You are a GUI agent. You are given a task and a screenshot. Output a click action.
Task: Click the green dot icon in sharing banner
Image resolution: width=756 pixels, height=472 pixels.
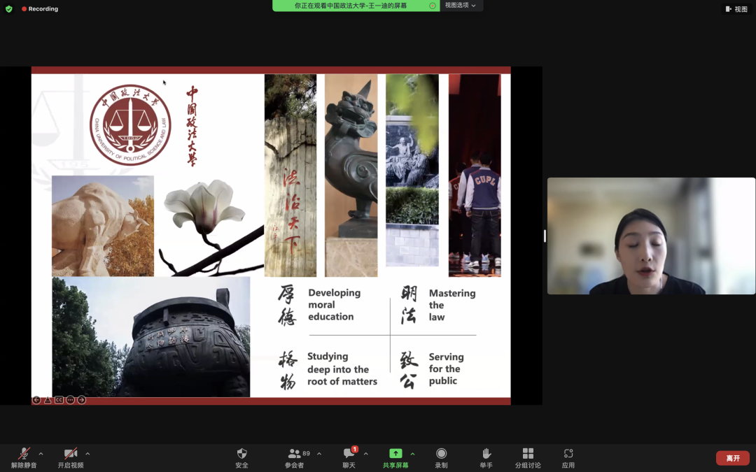tap(433, 6)
